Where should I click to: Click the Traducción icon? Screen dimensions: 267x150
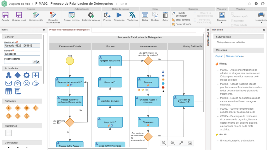(x=132, y=15)
